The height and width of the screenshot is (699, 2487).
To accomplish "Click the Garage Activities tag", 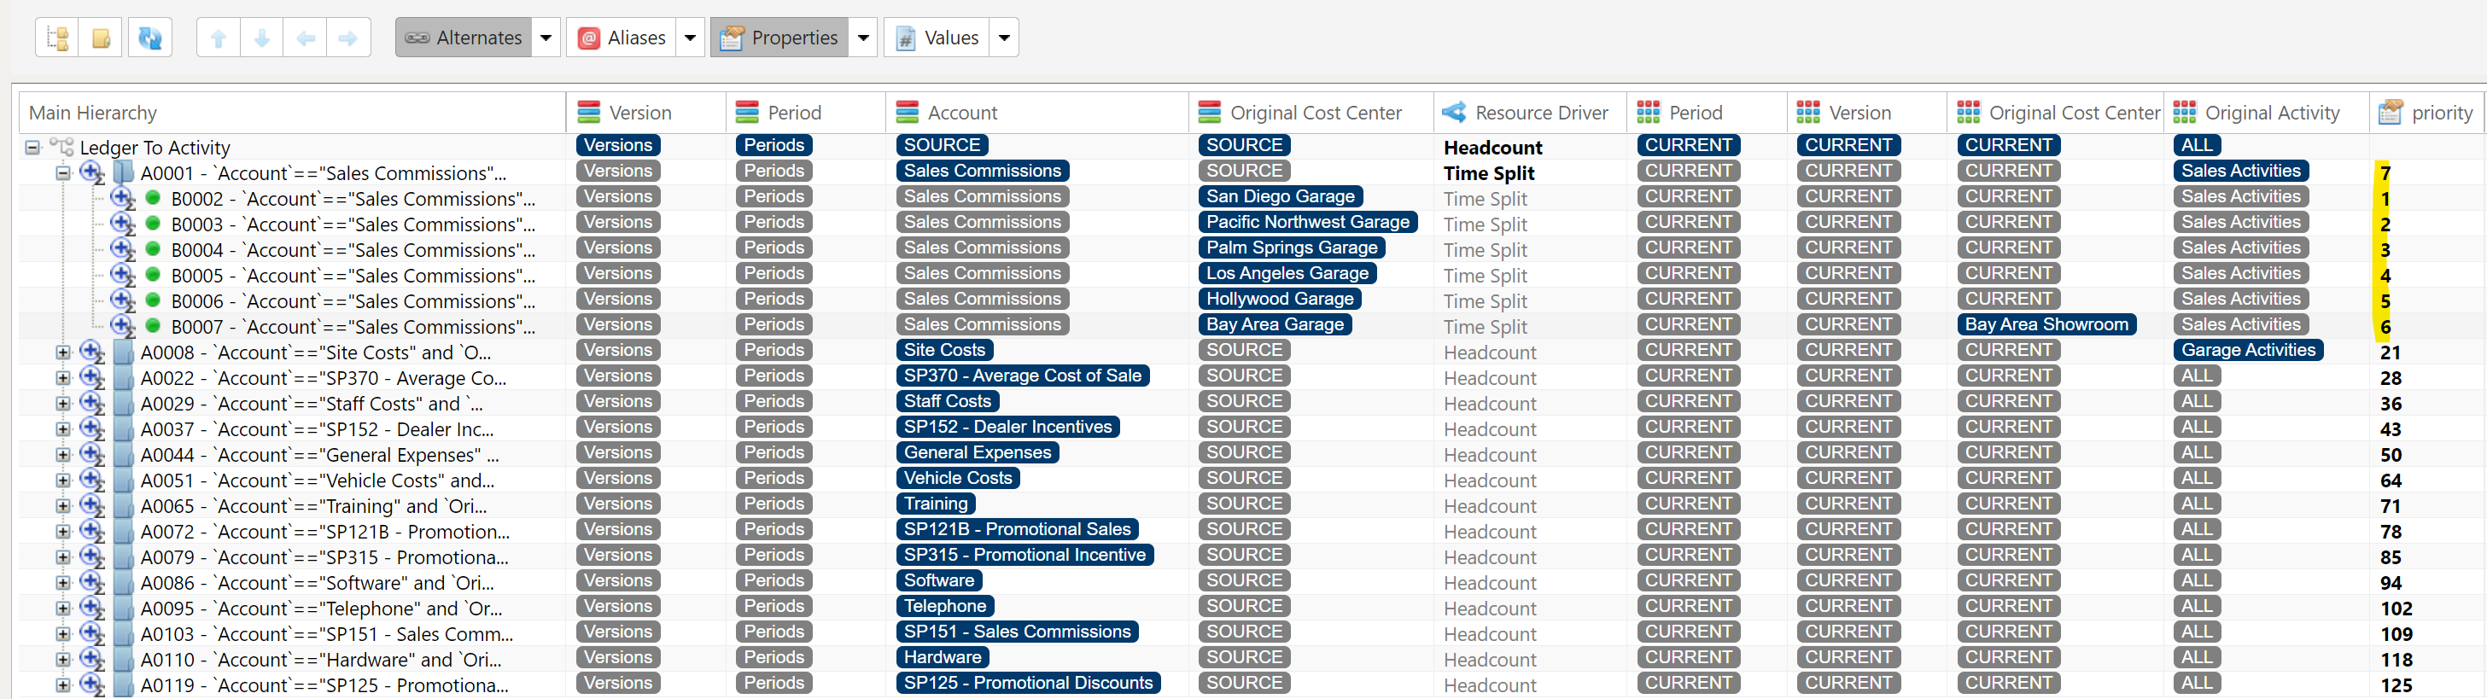I will 2248,350.
